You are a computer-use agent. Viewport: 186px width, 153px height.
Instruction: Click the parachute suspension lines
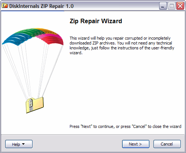[x=32, y=70]
